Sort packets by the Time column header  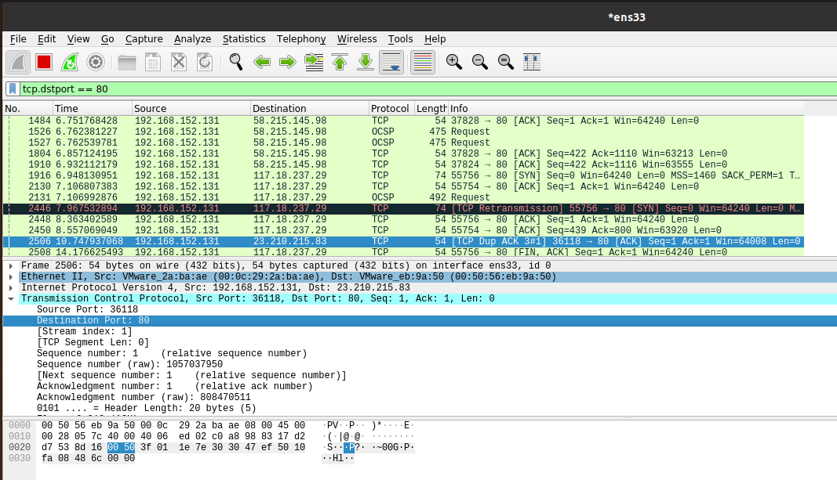67,109
